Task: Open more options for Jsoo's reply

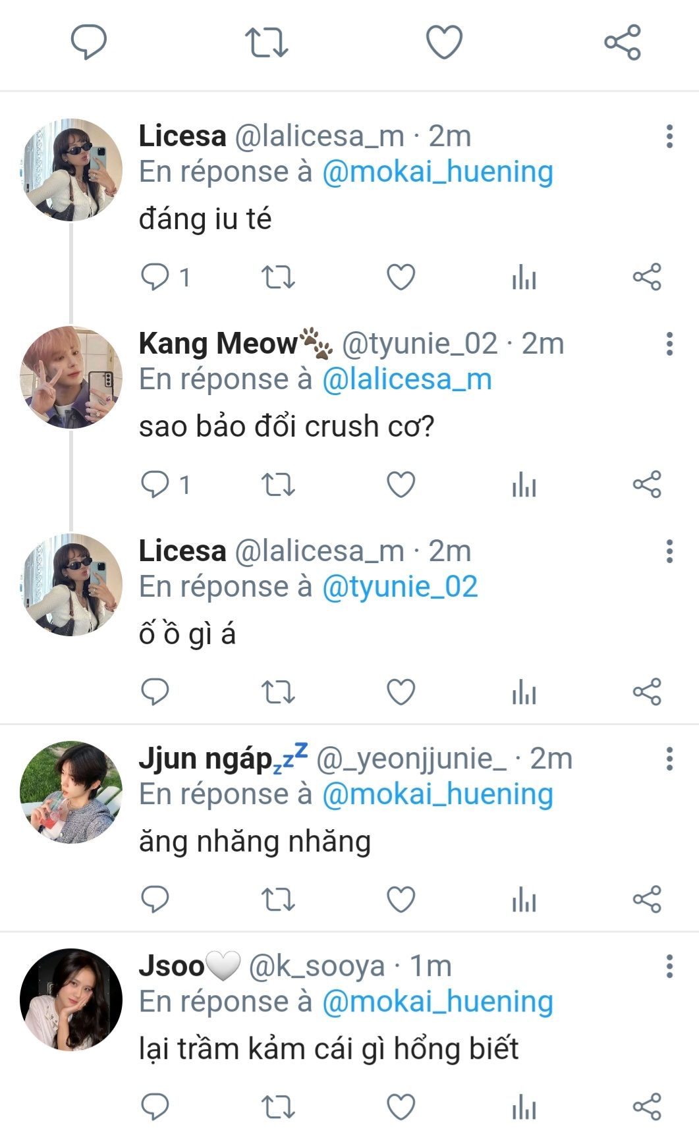Action: click(669, 966)
